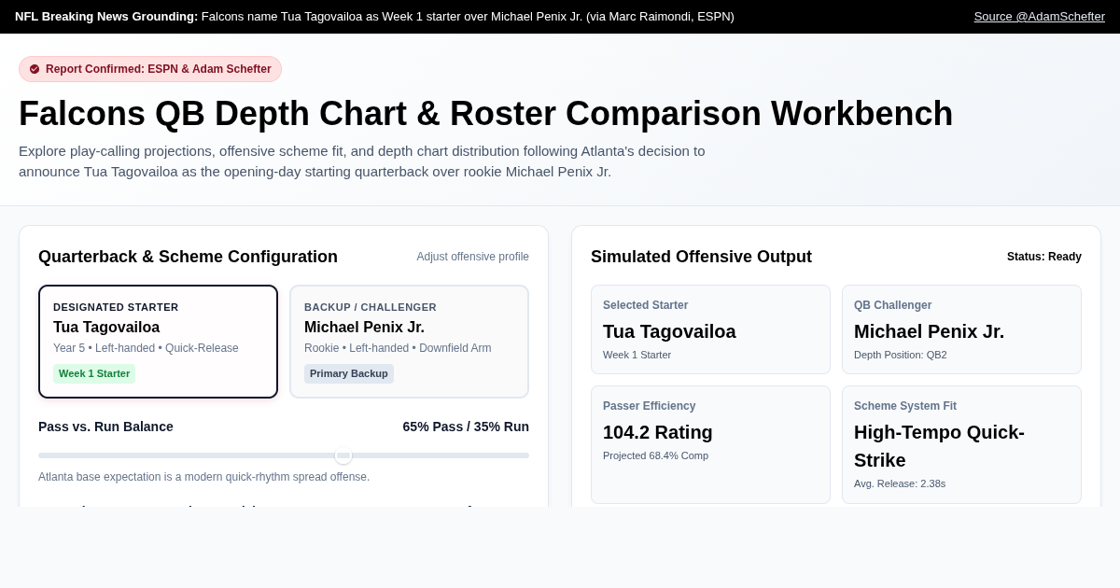Click the 'Simulated Offensive Output' heading
Screen dimensions: 1120x588
[x=701, y=257]
